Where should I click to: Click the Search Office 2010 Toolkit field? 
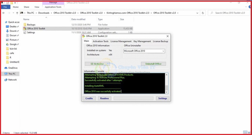pos(230,13)
